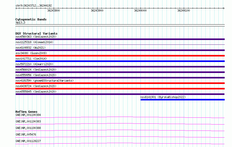Viewport: 232px width, 147px height.
Task: Open the RefSeq Genes track title
Action: point(26,112)
